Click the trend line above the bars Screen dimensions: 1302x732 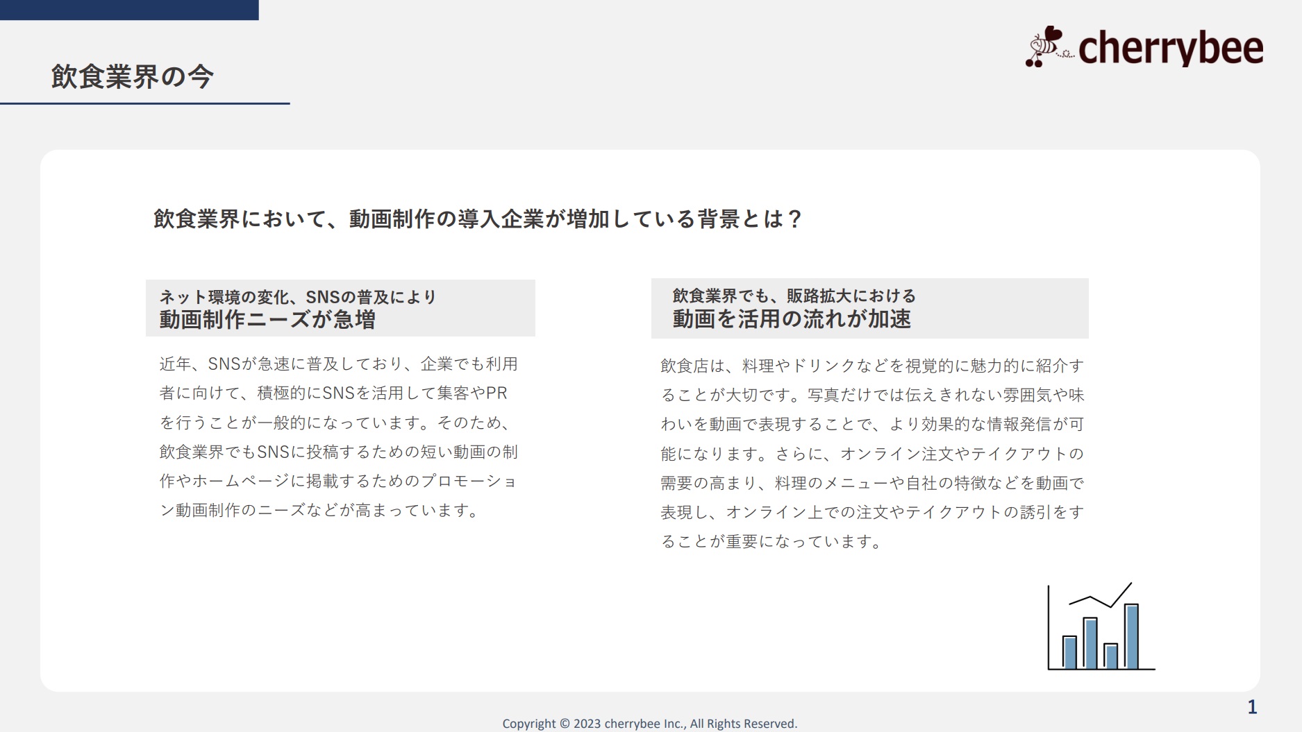pos(1101,597)
